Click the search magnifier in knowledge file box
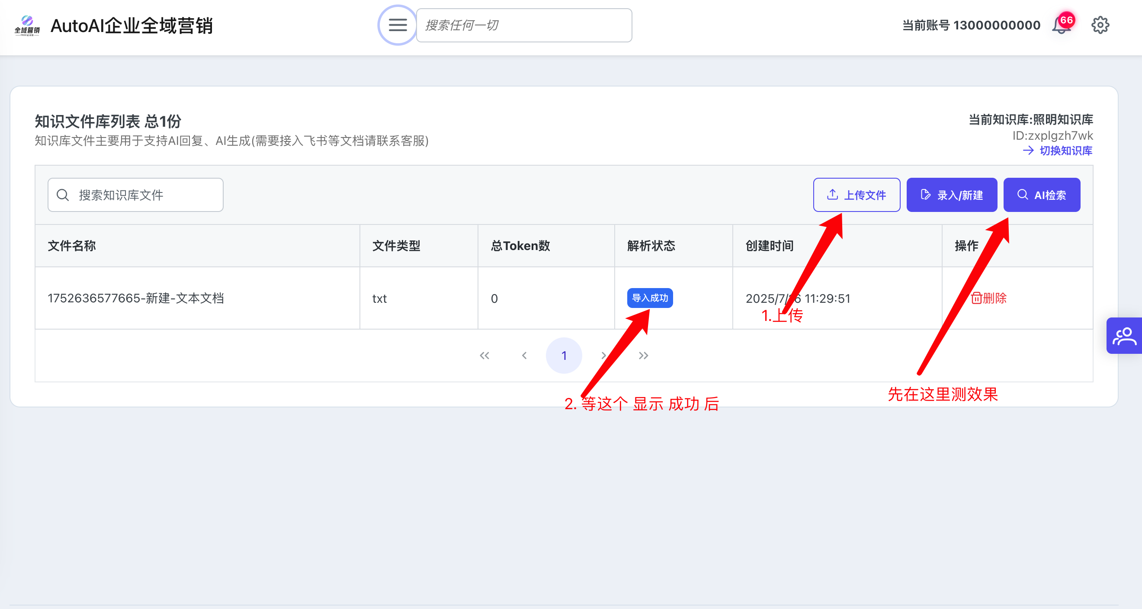The image size is (1142, 609). pos(63,195)
